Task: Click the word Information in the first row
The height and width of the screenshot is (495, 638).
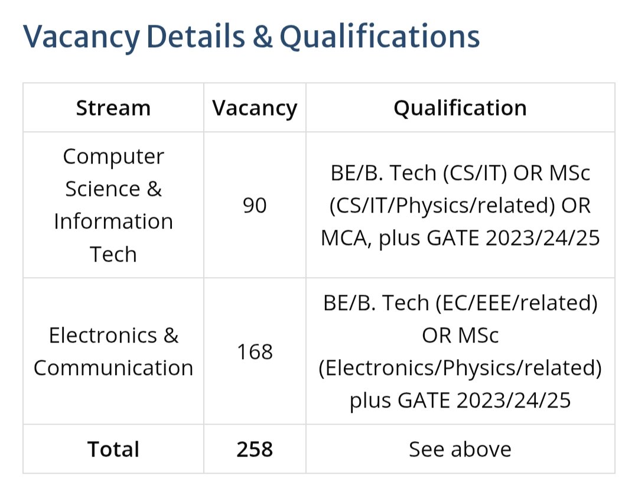Action: (x=113, y=222)
